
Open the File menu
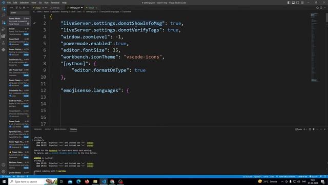[9, 3]
